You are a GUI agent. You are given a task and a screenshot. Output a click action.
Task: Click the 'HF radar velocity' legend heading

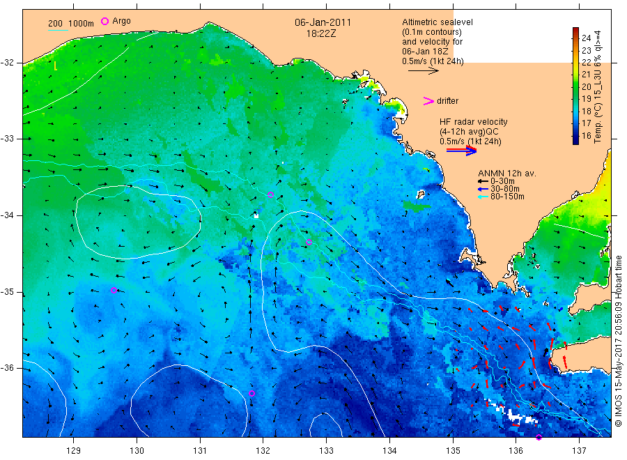474,121
